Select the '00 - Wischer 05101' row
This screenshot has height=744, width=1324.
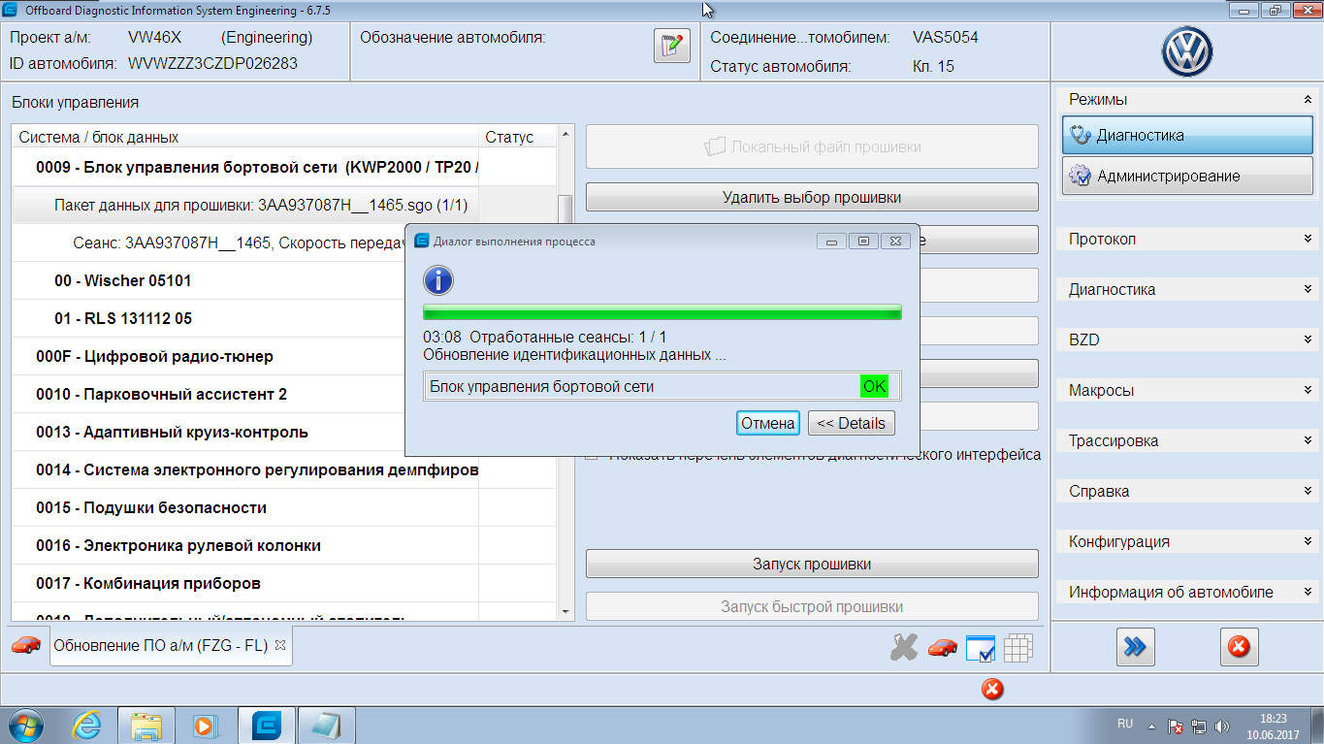tap(284, 280)
